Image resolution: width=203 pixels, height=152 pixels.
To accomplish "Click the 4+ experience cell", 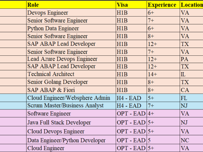I will [163, 113].
